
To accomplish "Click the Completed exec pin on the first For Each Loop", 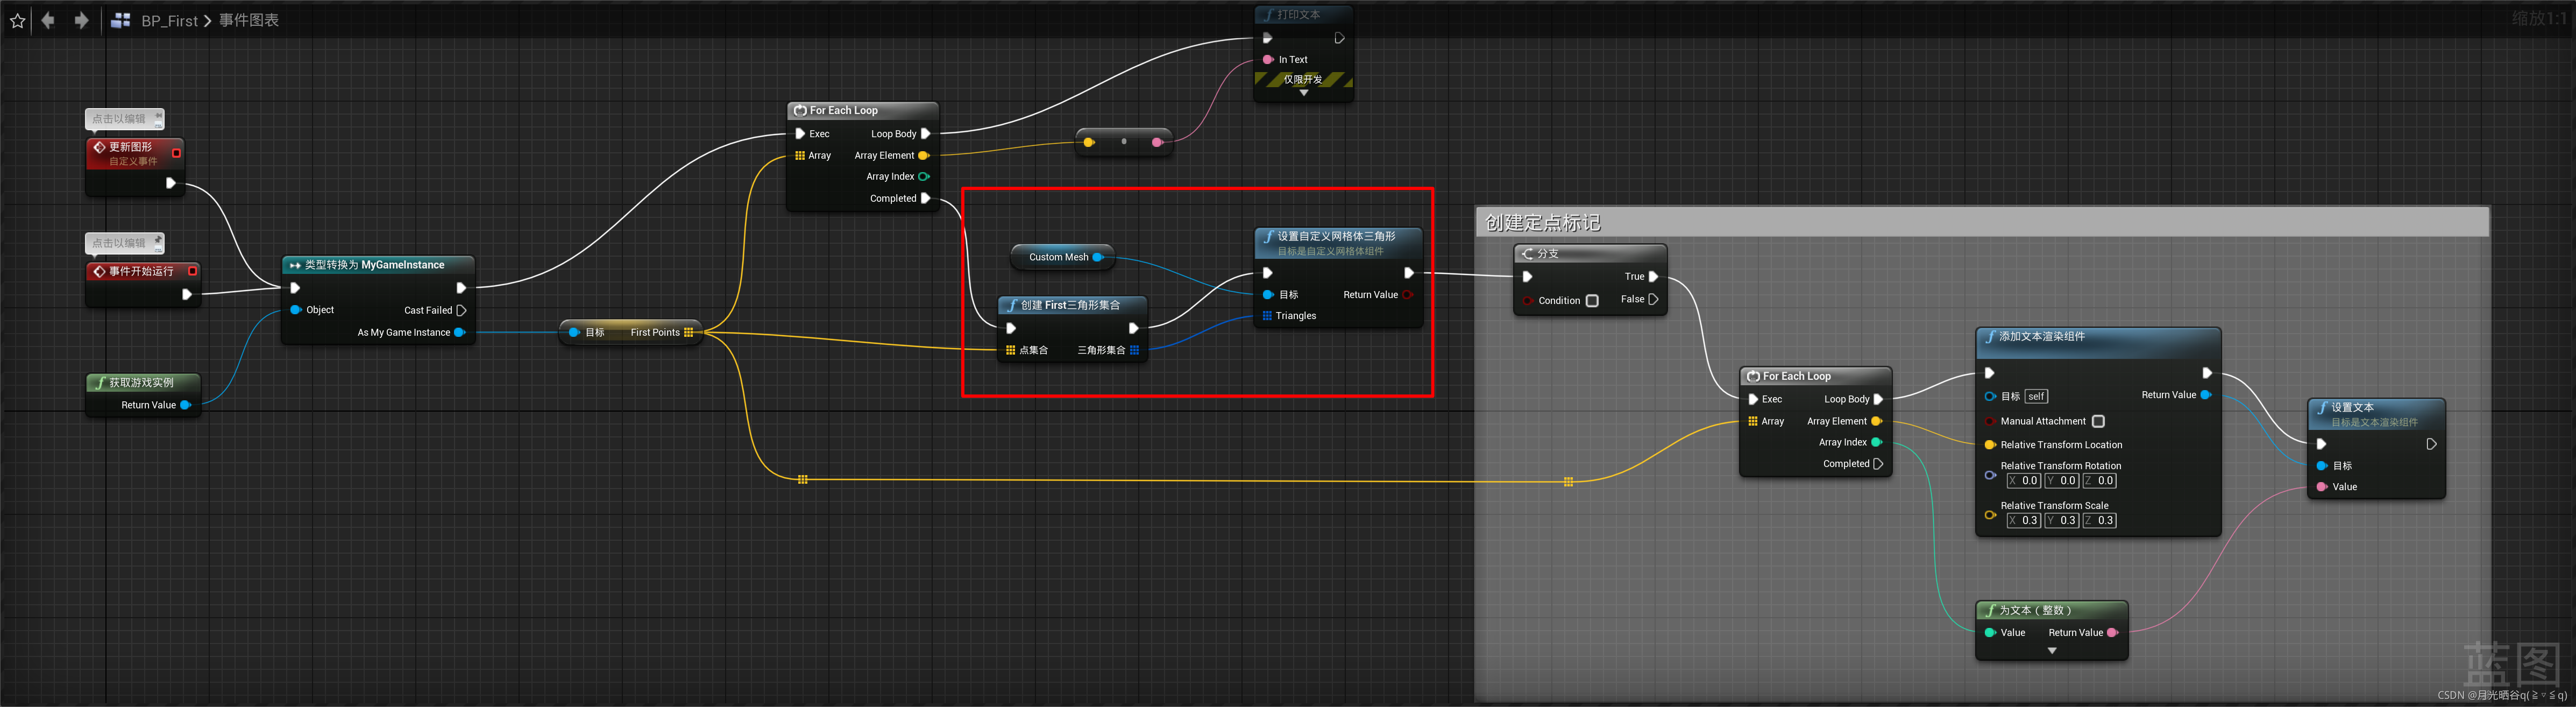I will (925, 198).
